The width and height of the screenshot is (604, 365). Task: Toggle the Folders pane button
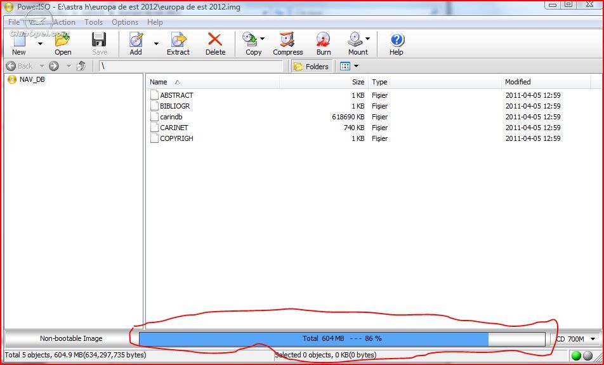click(312, 66)
